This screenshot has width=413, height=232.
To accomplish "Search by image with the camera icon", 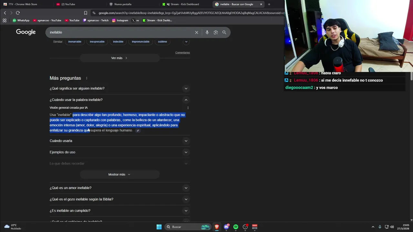I will (x=216, y=32).
